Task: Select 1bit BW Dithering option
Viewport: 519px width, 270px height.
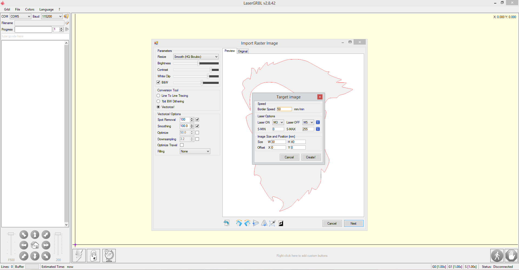Action: click(x=158, y=101)
